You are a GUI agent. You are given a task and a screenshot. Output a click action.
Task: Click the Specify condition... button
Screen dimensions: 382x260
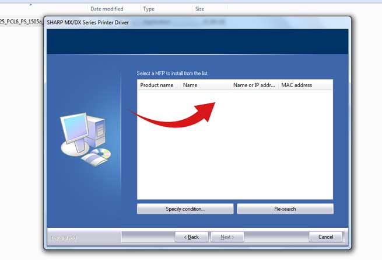pyautogui.click(x=185, y=209)
